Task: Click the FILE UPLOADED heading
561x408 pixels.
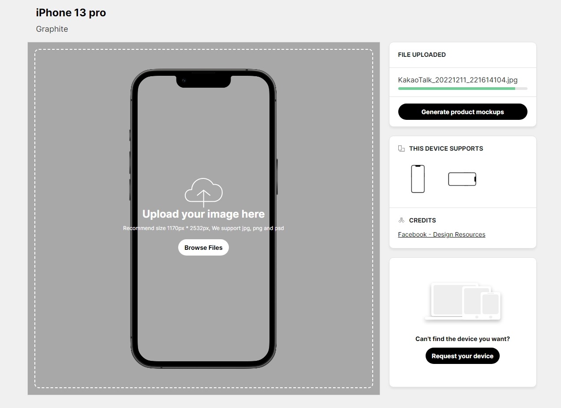Action: point(422,55)
